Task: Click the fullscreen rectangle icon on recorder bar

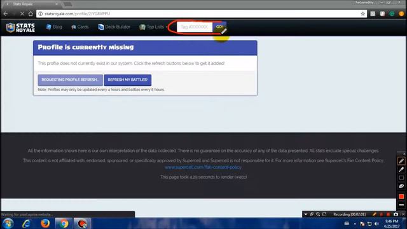Action: [324, 214]
